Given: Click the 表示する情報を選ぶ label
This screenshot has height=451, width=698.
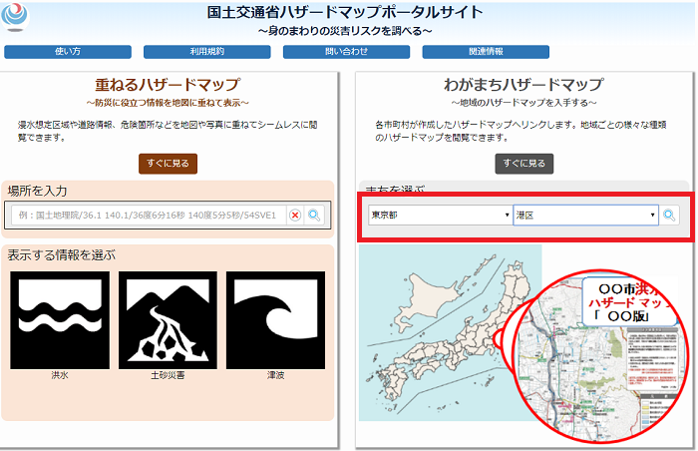Looking at the screenshot, I should tap(62, 255).
